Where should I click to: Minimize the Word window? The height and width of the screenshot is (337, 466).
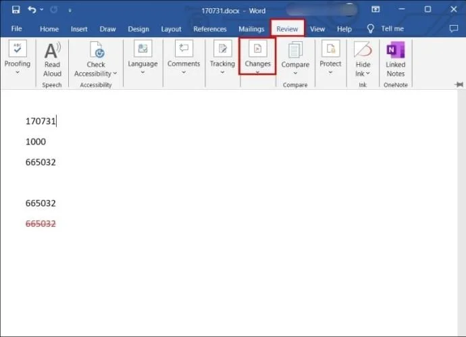click(x=402, y=9)
